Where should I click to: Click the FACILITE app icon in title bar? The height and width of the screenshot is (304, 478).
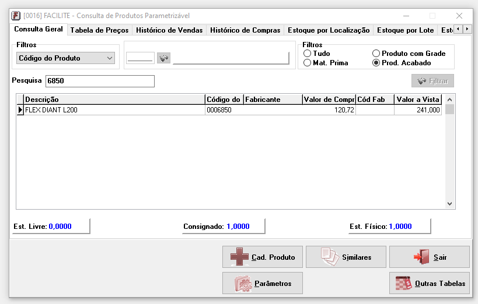click(x=16, y=16)
